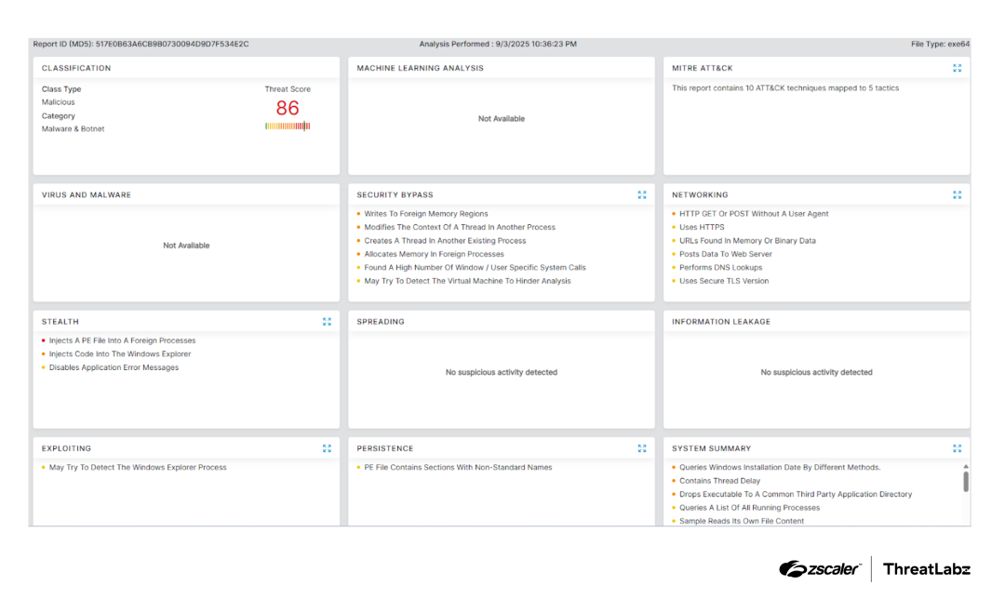Click the Virus and Malware panel header
1005x612 pixels.
click(x=87, y=195)
